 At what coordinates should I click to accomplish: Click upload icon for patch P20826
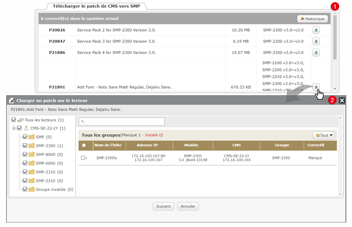(315, 30)
